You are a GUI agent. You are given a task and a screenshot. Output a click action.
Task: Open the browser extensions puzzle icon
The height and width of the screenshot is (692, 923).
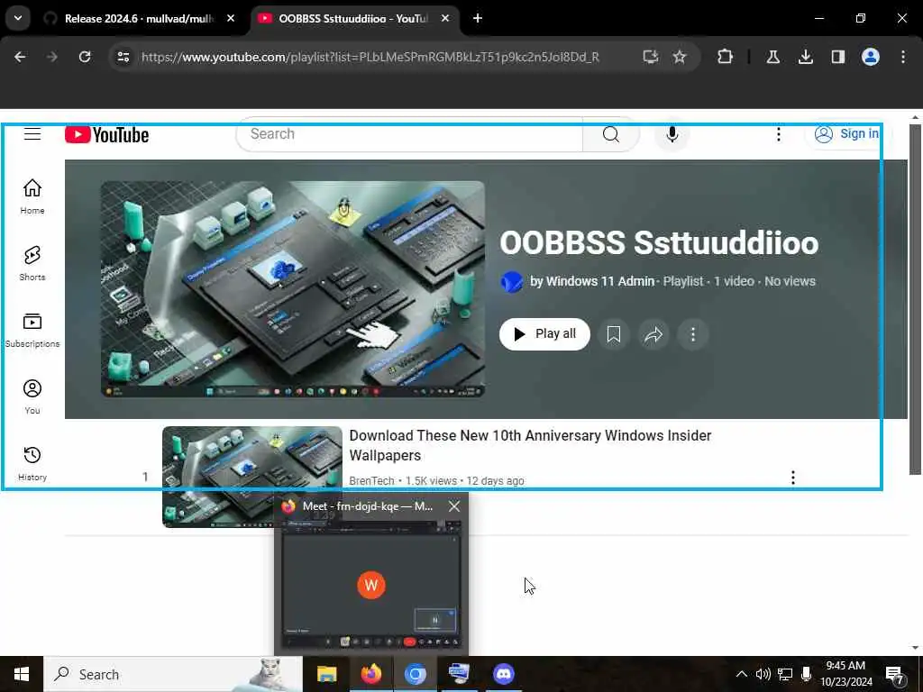click(x=726, y=57)
